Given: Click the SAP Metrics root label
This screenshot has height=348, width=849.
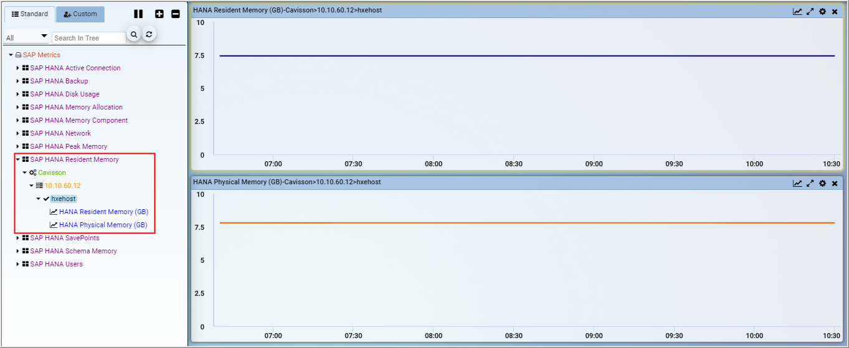Looking at the screenshot, I should pos(42,55).
